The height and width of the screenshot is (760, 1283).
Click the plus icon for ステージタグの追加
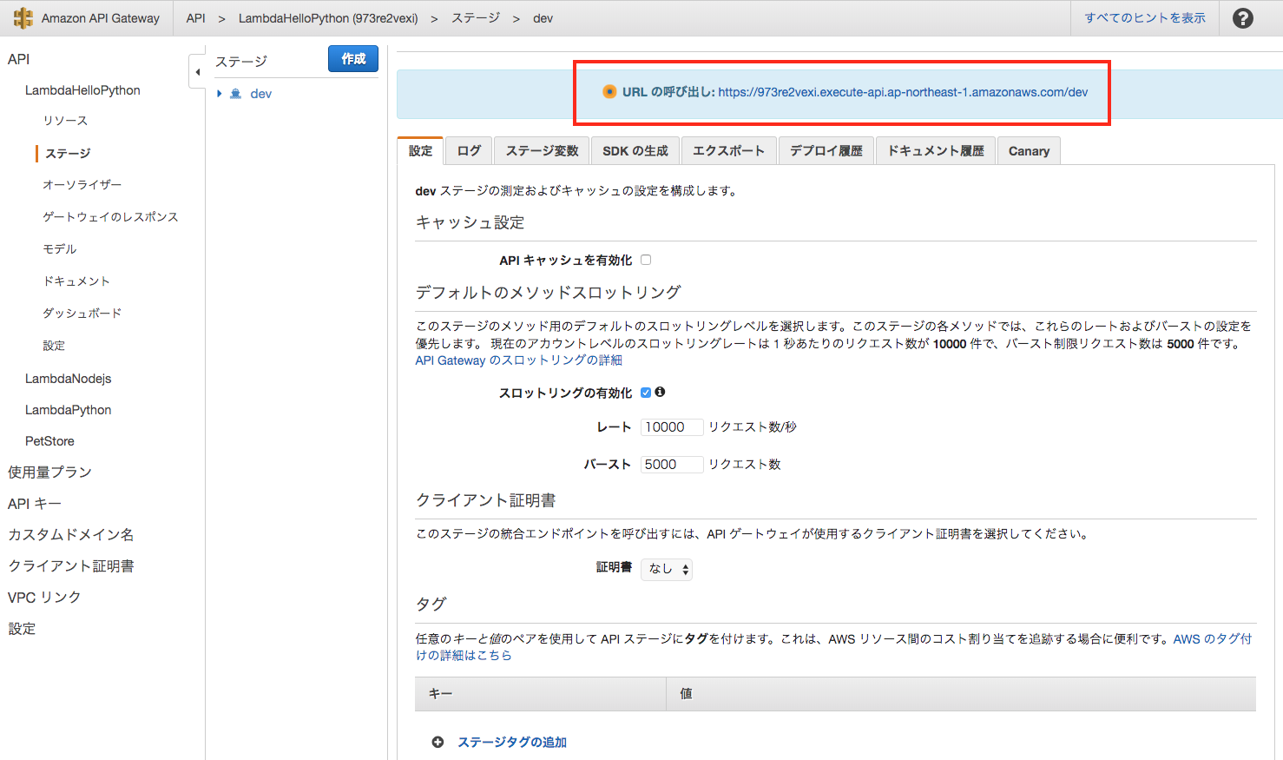(x=438, y=742)
